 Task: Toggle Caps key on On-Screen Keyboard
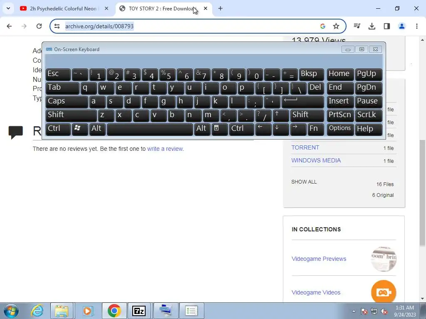pos(67,101)
